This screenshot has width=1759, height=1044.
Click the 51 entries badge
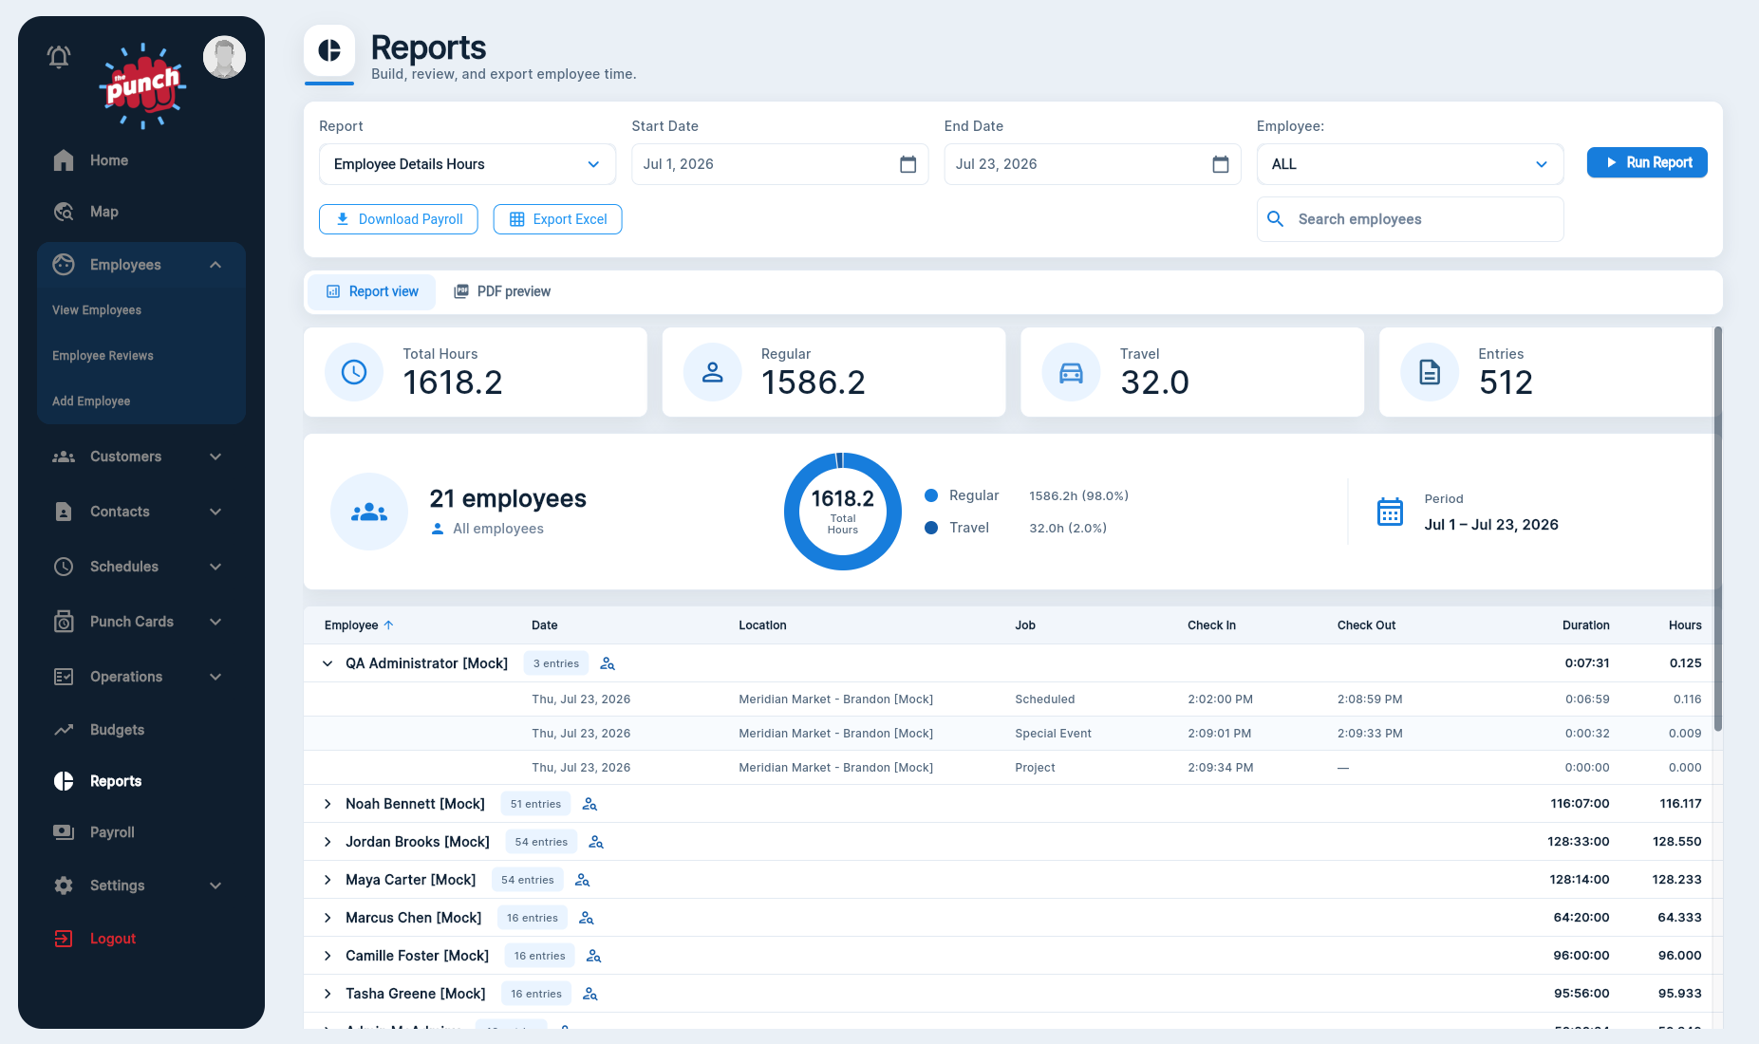coord(535,804)
